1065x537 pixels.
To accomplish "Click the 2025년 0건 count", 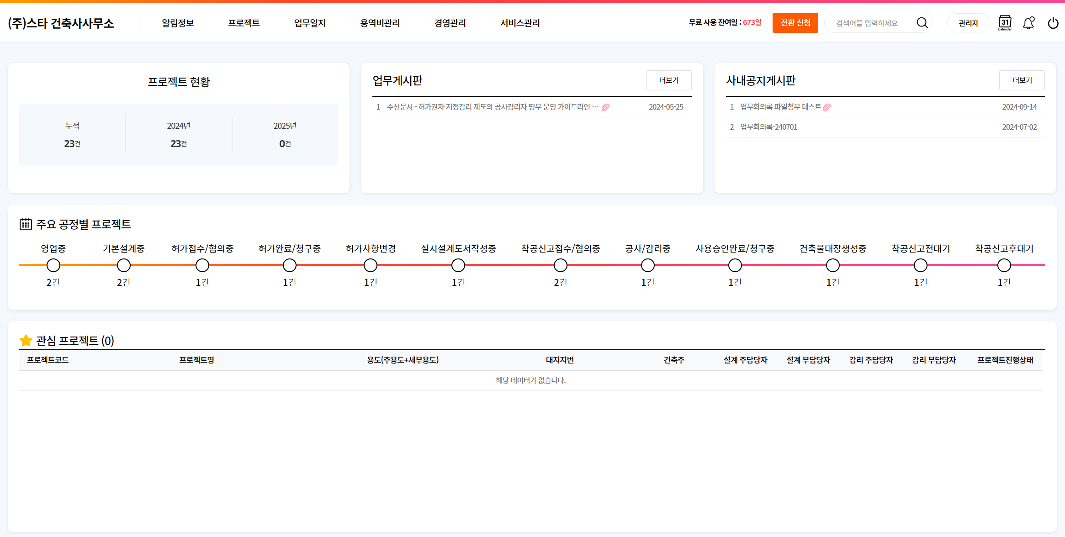I will 285,143.
